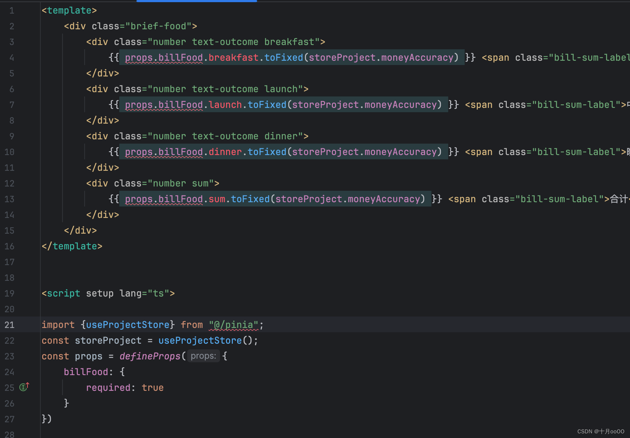This screenshot has height=438, width=630.
Task: Click the 'setup' attribute on script tag
Action: [x=100, y=293]
